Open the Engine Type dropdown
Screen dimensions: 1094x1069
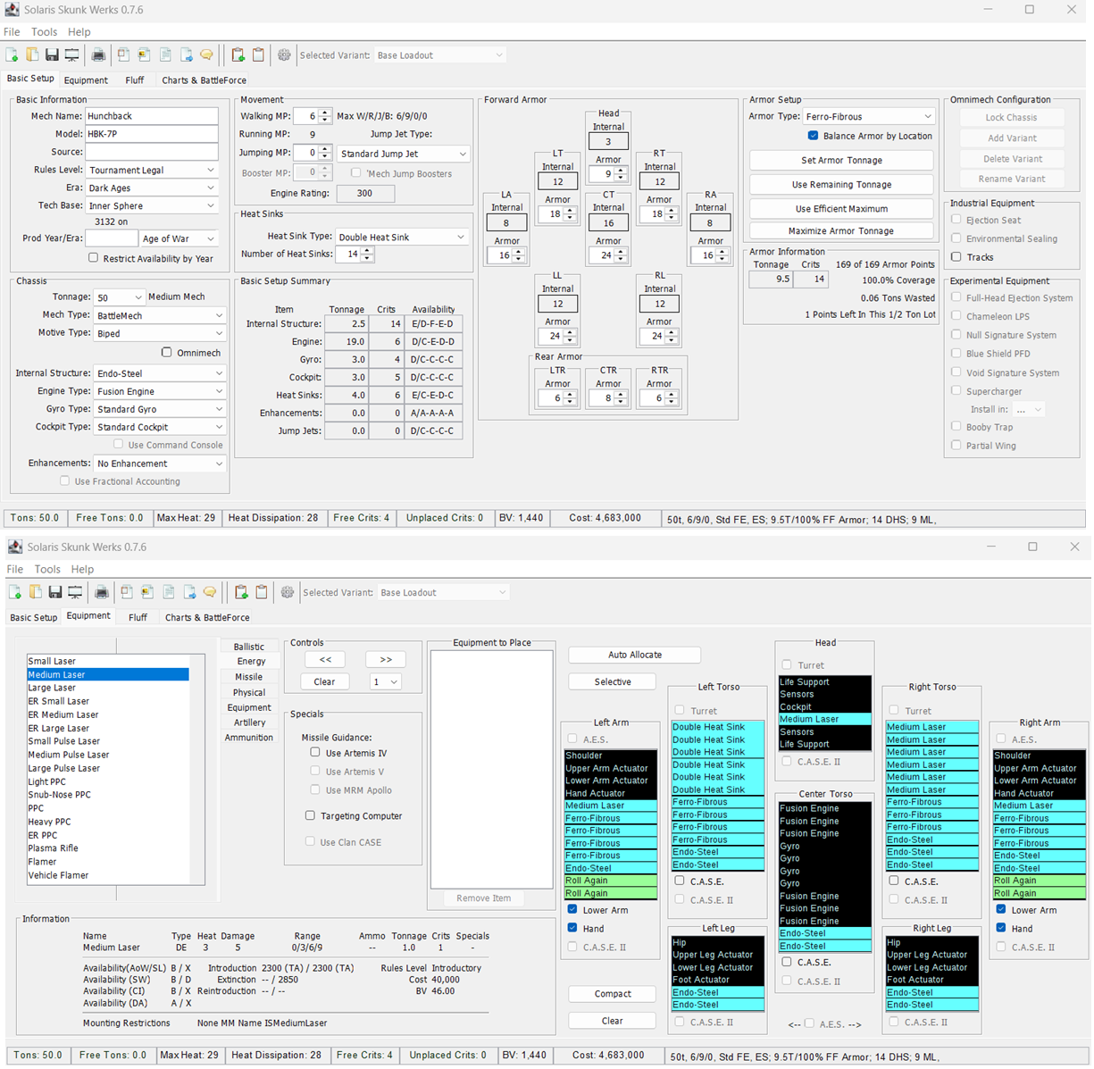160,391
